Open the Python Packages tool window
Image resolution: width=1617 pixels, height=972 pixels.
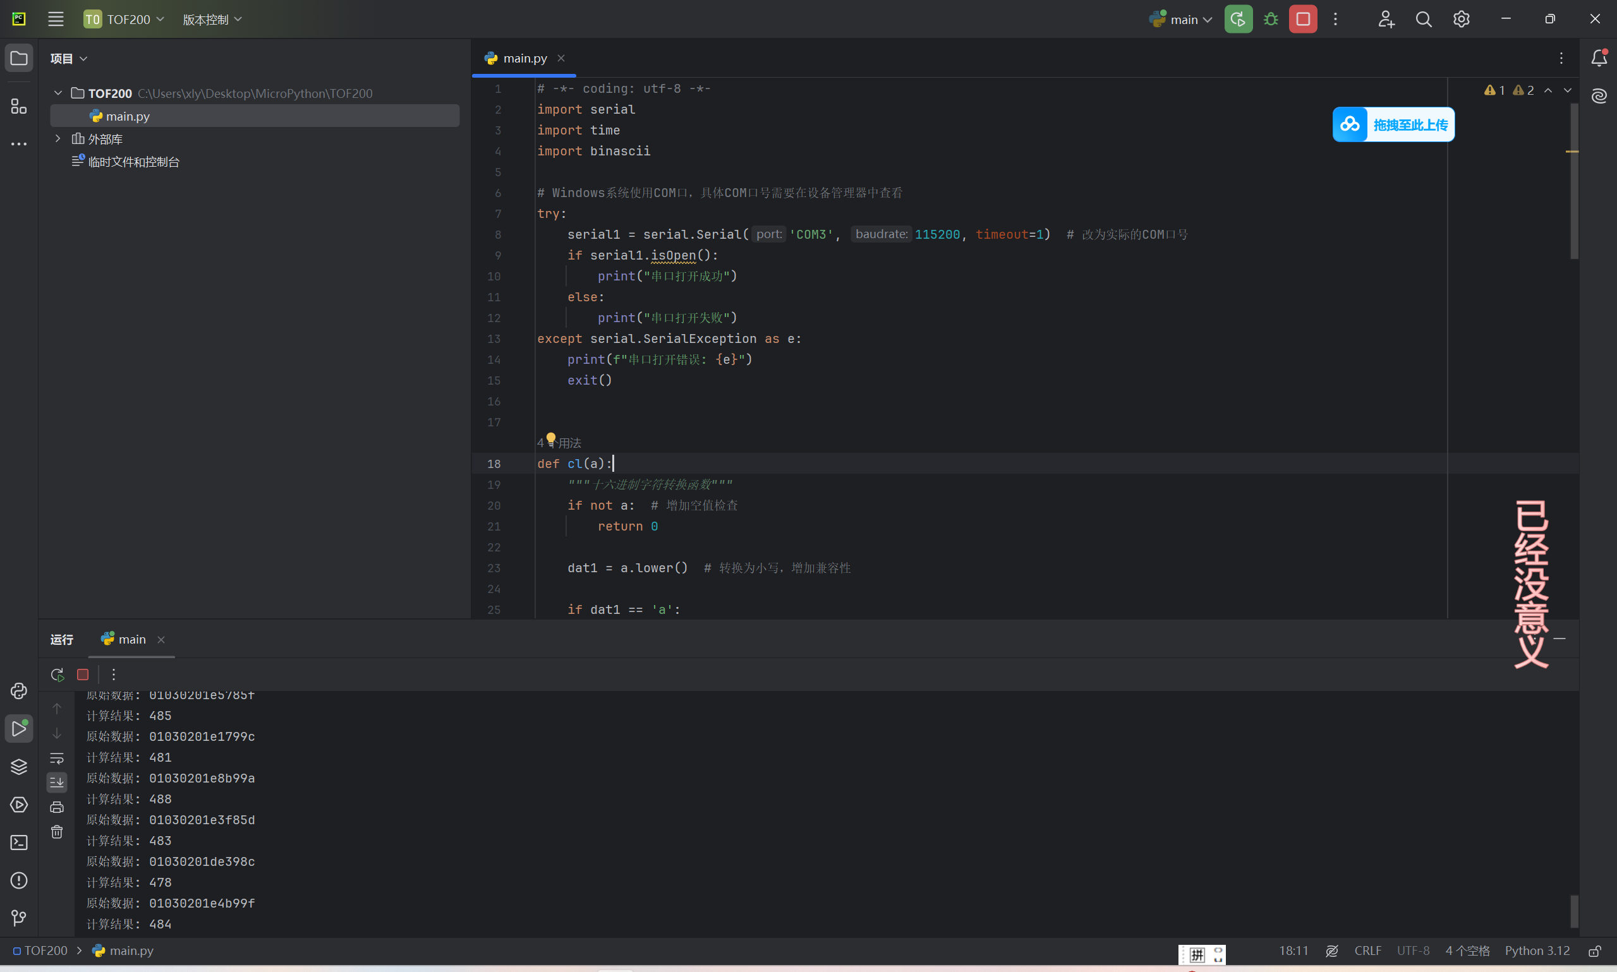(19, 766)
